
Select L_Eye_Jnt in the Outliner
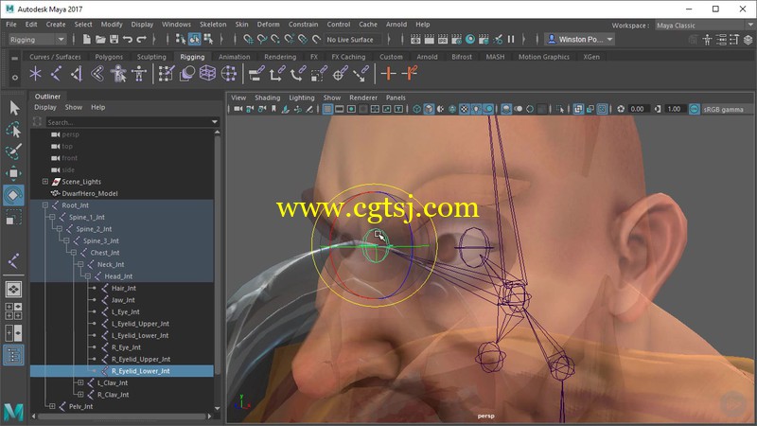click(x=126, y=312)
